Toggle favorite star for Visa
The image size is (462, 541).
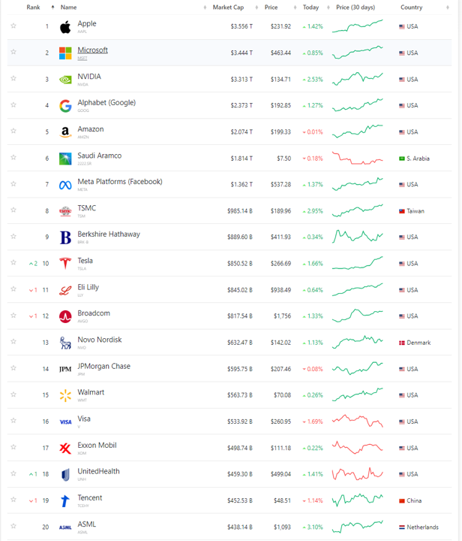[13, 421]
